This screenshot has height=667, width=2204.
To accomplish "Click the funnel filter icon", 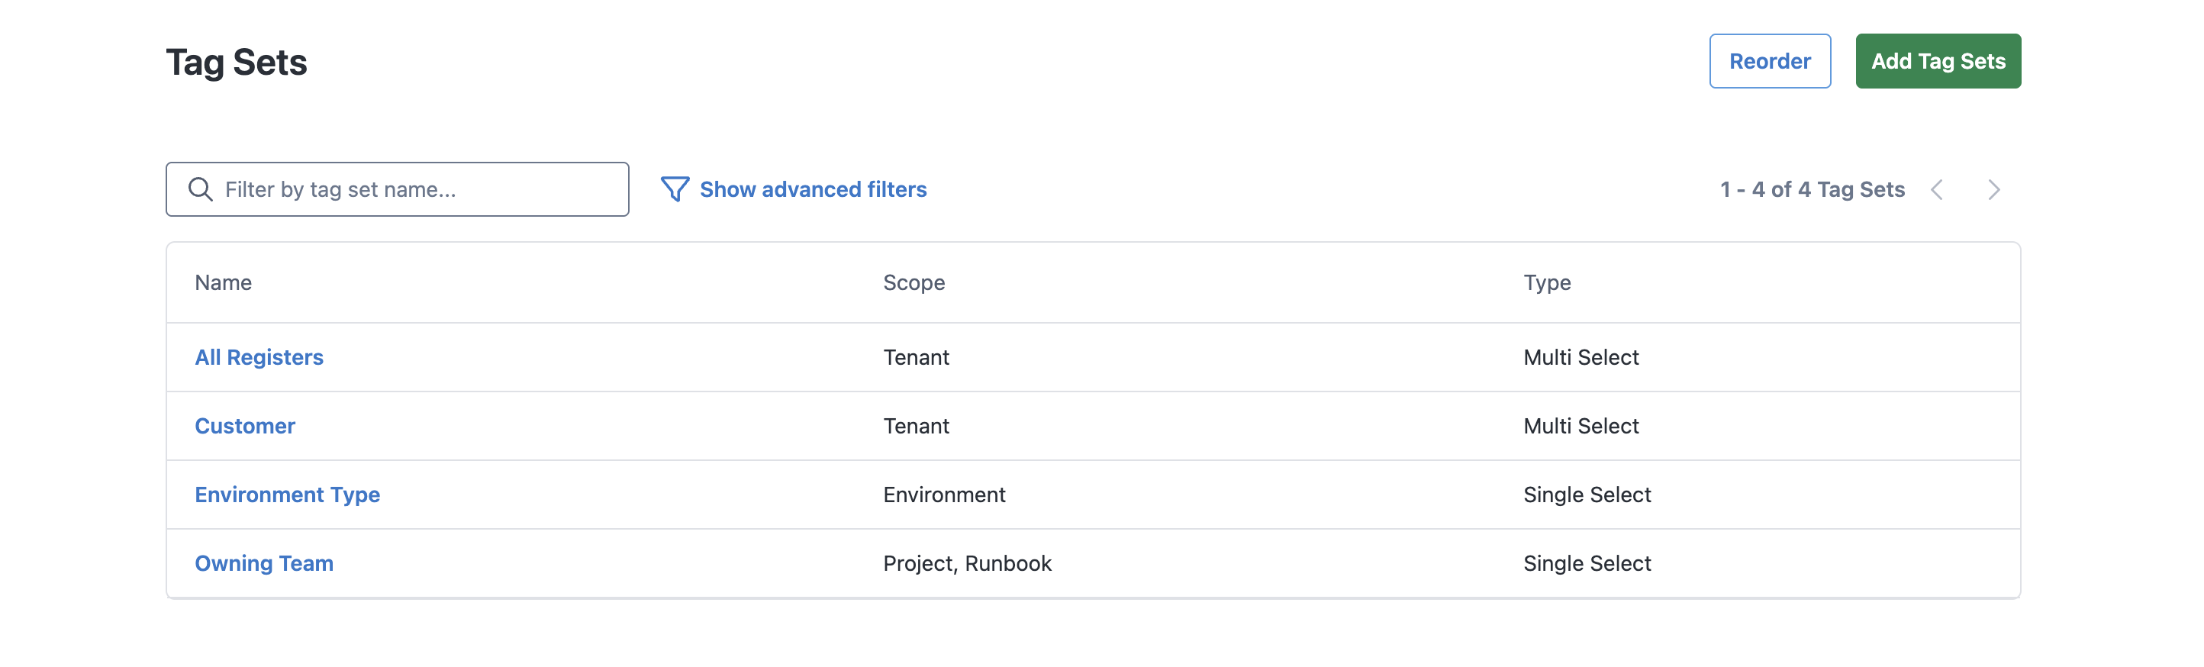I will pos(674,189).
